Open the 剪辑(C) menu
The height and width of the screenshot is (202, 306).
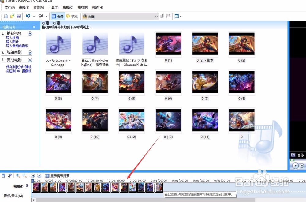coord(68,7)
